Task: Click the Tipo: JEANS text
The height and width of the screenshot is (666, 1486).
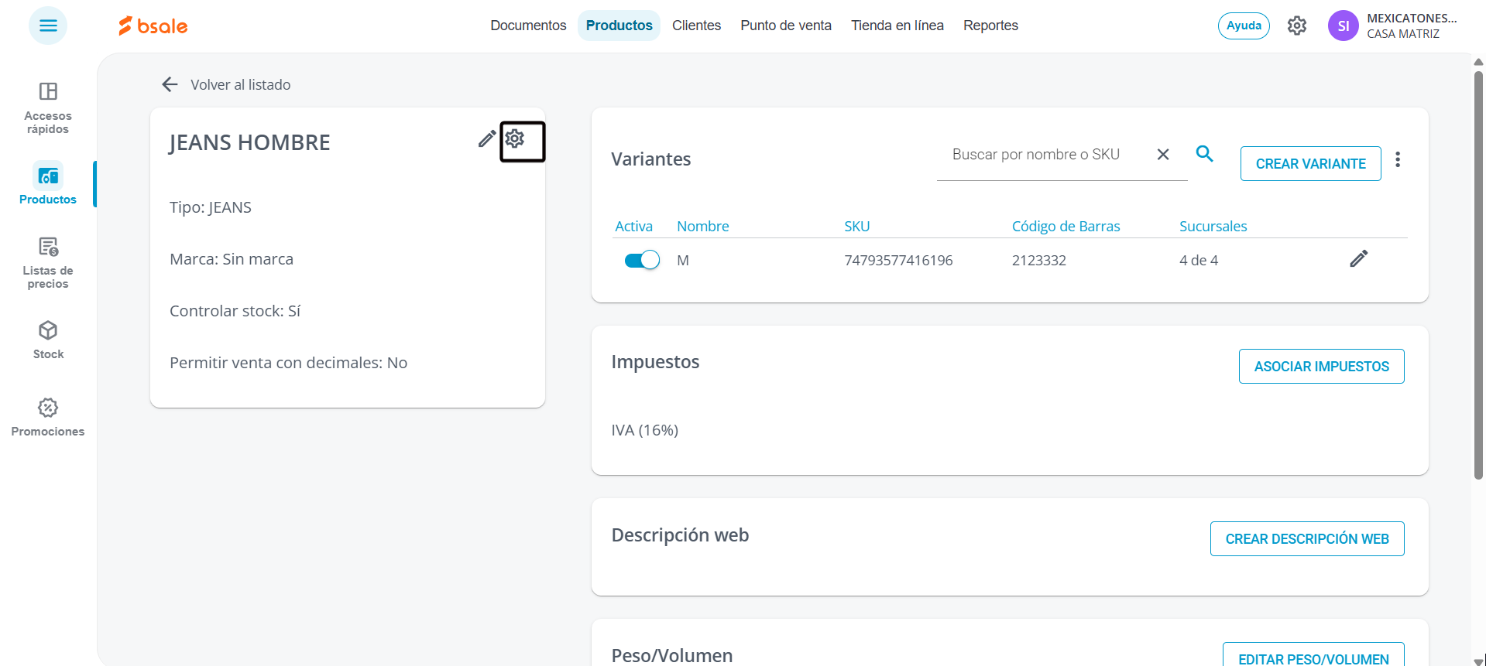Action: pos(211,207)
